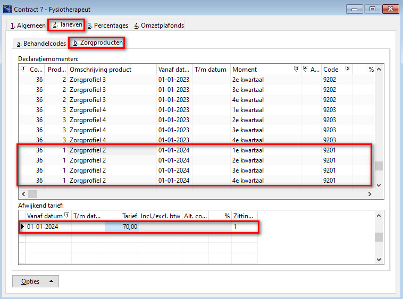Screen dimensions: 403x299
Task: Select Zorgprofiel 4 row with 4e kwartaal
Action: pos(194,140)
